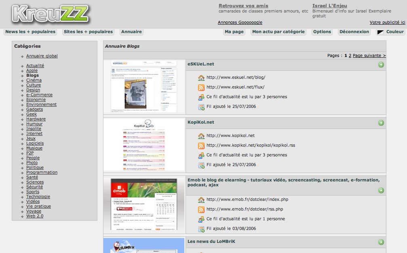This screenshot has width=407, height=253.
Task: Select the Hardware category
Action: pyautogui.click(x=36, y=119)
